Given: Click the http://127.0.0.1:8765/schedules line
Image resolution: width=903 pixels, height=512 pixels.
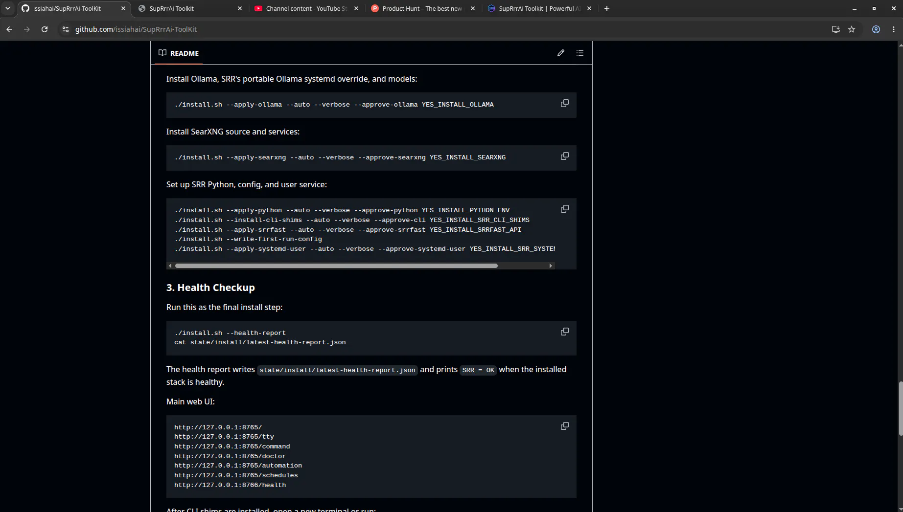Looking at the screenshot, I should click(x=236, y=475).
